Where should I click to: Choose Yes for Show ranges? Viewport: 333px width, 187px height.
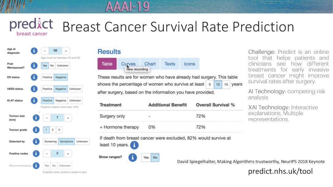[146, 157]
